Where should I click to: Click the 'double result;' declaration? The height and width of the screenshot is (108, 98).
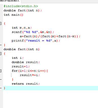26,62
